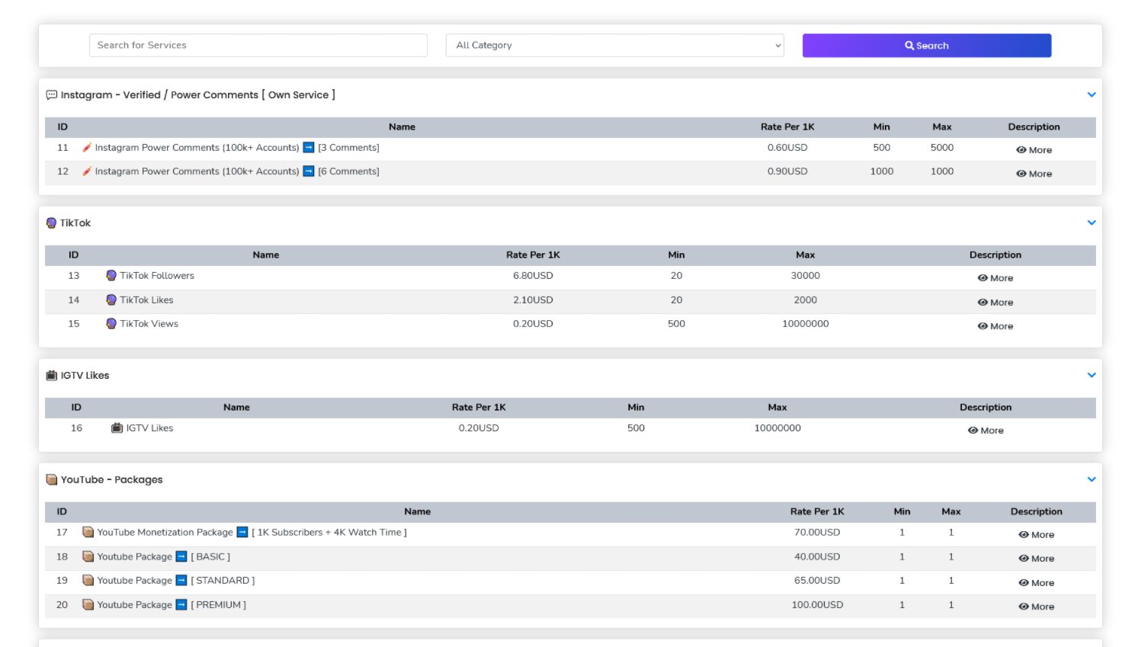Click the blue arrow icon before [ PREMIUM ]
Viewport: 1138px width, 647px height.
pyautogui.click(x=181, y=605)
